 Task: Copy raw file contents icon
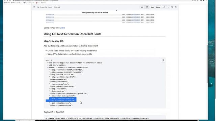click(x=172, y=7)
